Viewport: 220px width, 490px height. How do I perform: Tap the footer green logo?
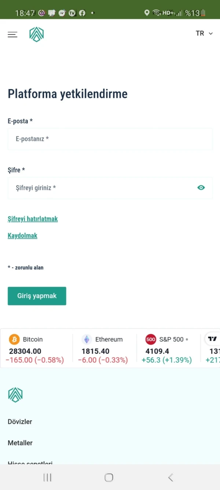[x=15, y=395]
